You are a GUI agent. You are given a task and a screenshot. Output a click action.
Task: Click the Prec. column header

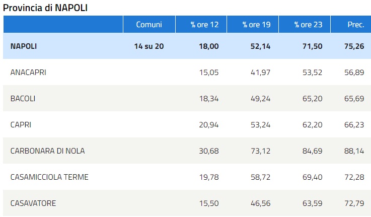click(355, 25)
